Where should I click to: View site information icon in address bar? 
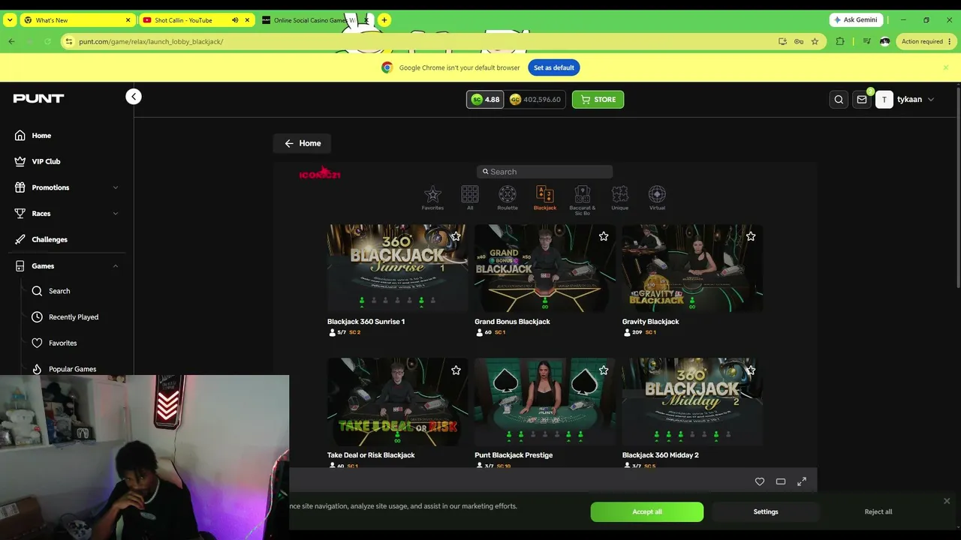68,41
